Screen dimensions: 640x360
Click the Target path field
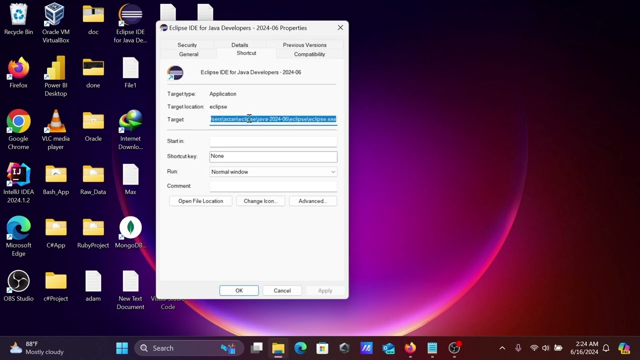(x=273, y=119)
